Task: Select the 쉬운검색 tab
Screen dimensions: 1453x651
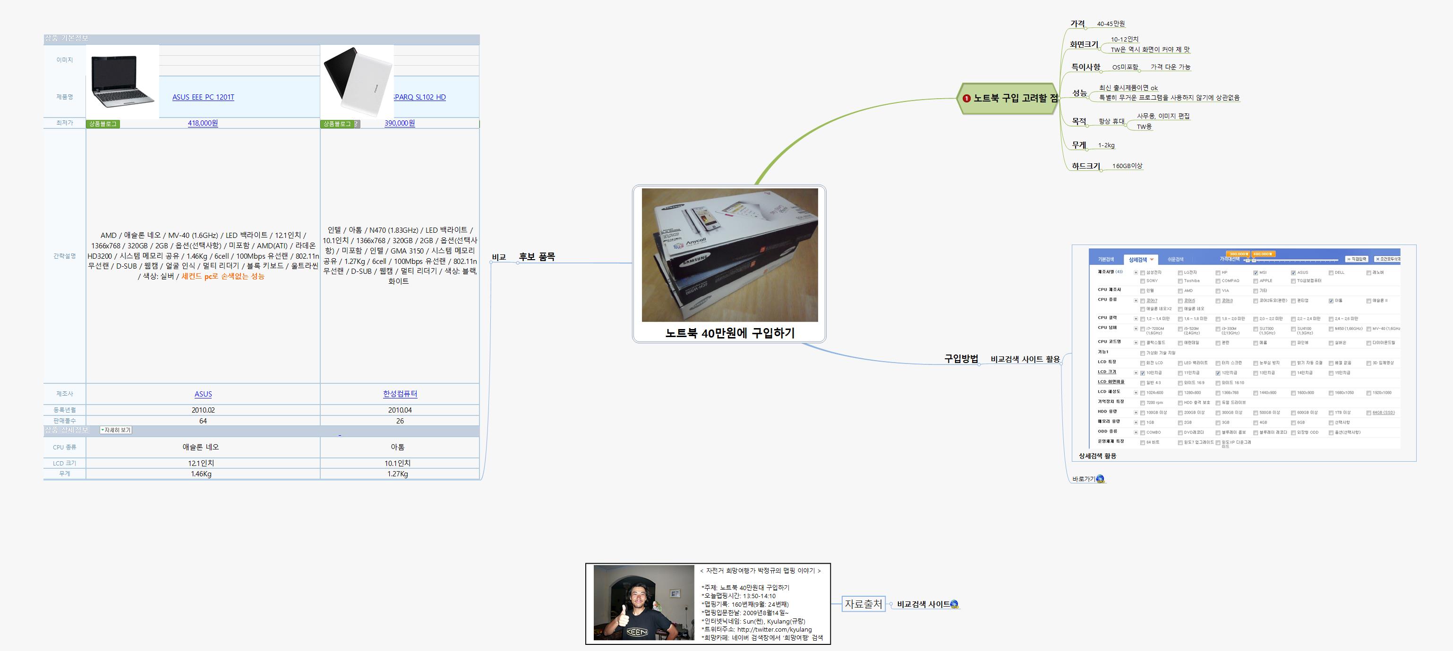Action: pyautogui.click(x=1176, y=260)
